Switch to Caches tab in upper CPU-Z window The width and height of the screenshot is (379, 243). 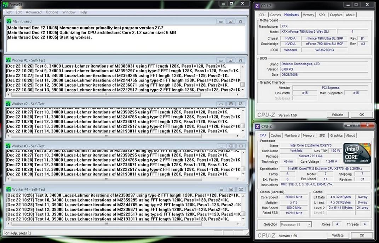click(275, 15)
